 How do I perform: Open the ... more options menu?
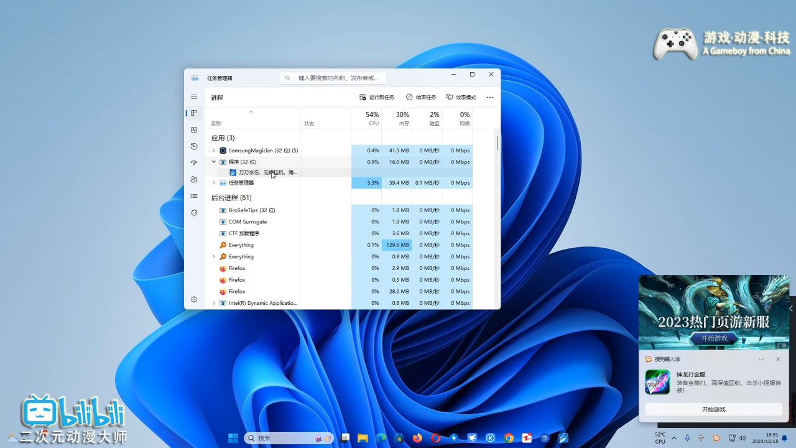tap(489, 97)
